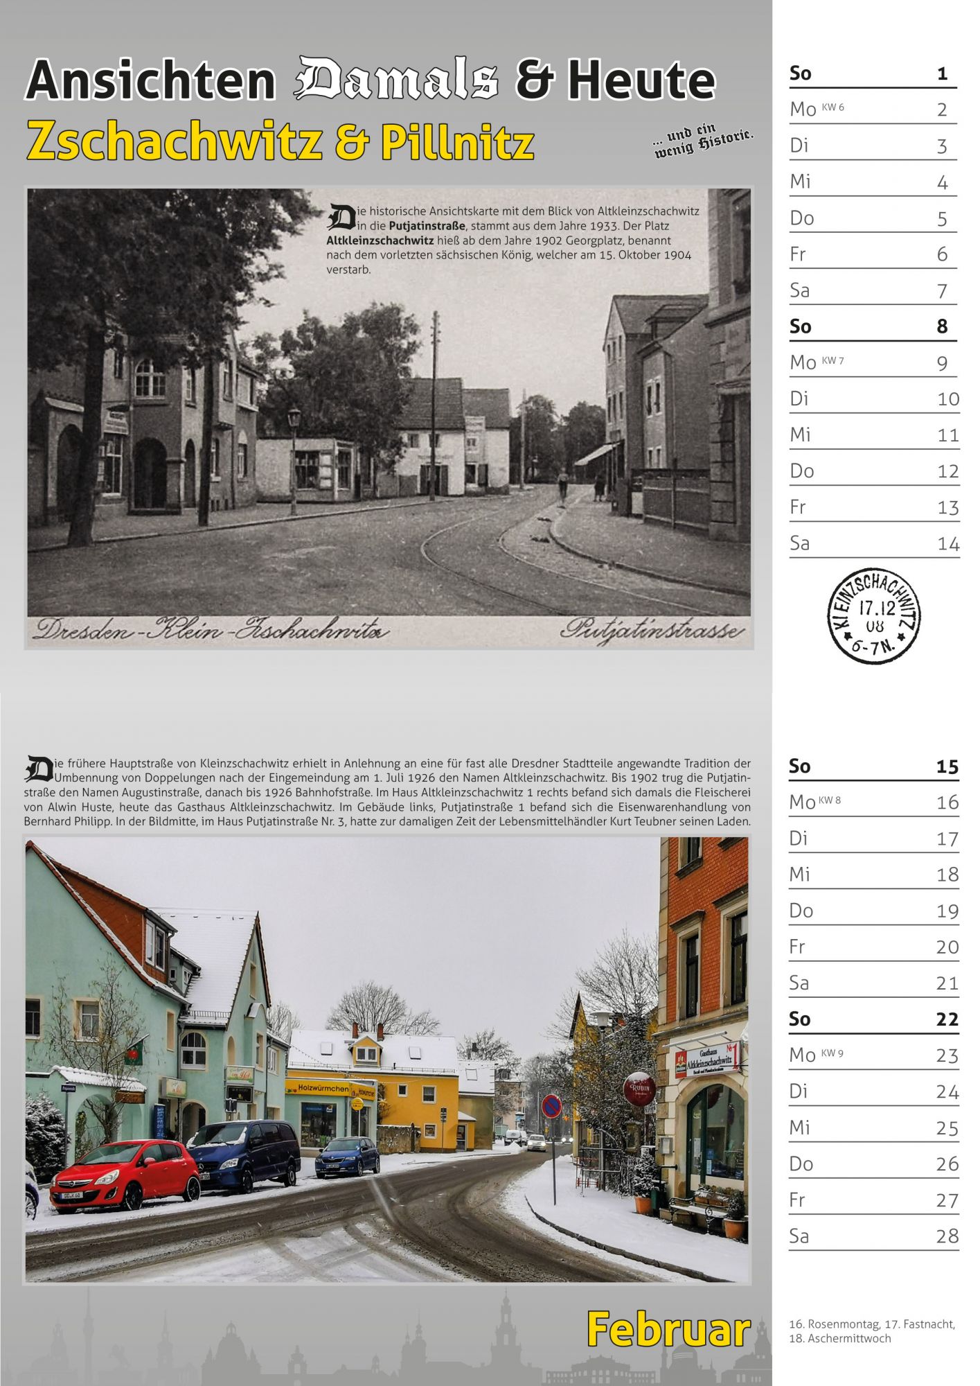This screenshot has height=1386, width=980.
Task: Select Monday 16 in week KW 8
Action: click(x=873, y=802)
